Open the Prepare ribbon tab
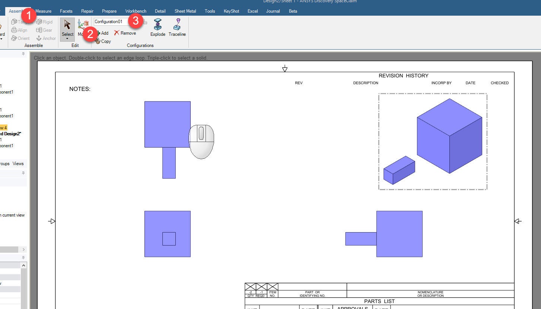541x309 pixels. point(109,11)
